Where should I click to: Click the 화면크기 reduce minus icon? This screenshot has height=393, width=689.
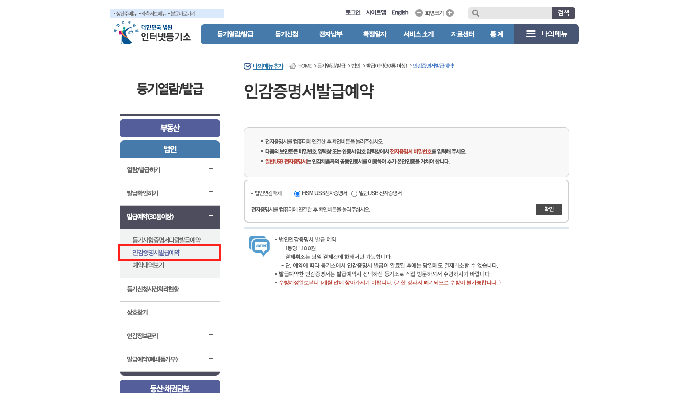coord(420,13)
